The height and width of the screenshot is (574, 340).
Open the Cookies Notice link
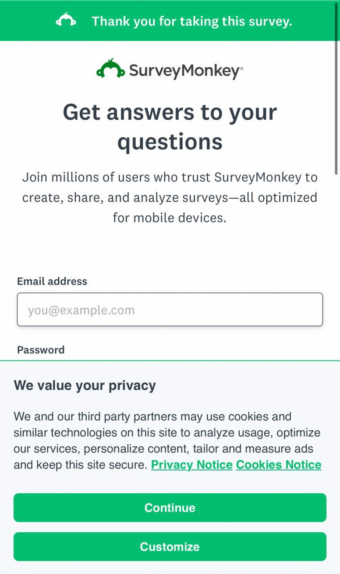point(279,465)
